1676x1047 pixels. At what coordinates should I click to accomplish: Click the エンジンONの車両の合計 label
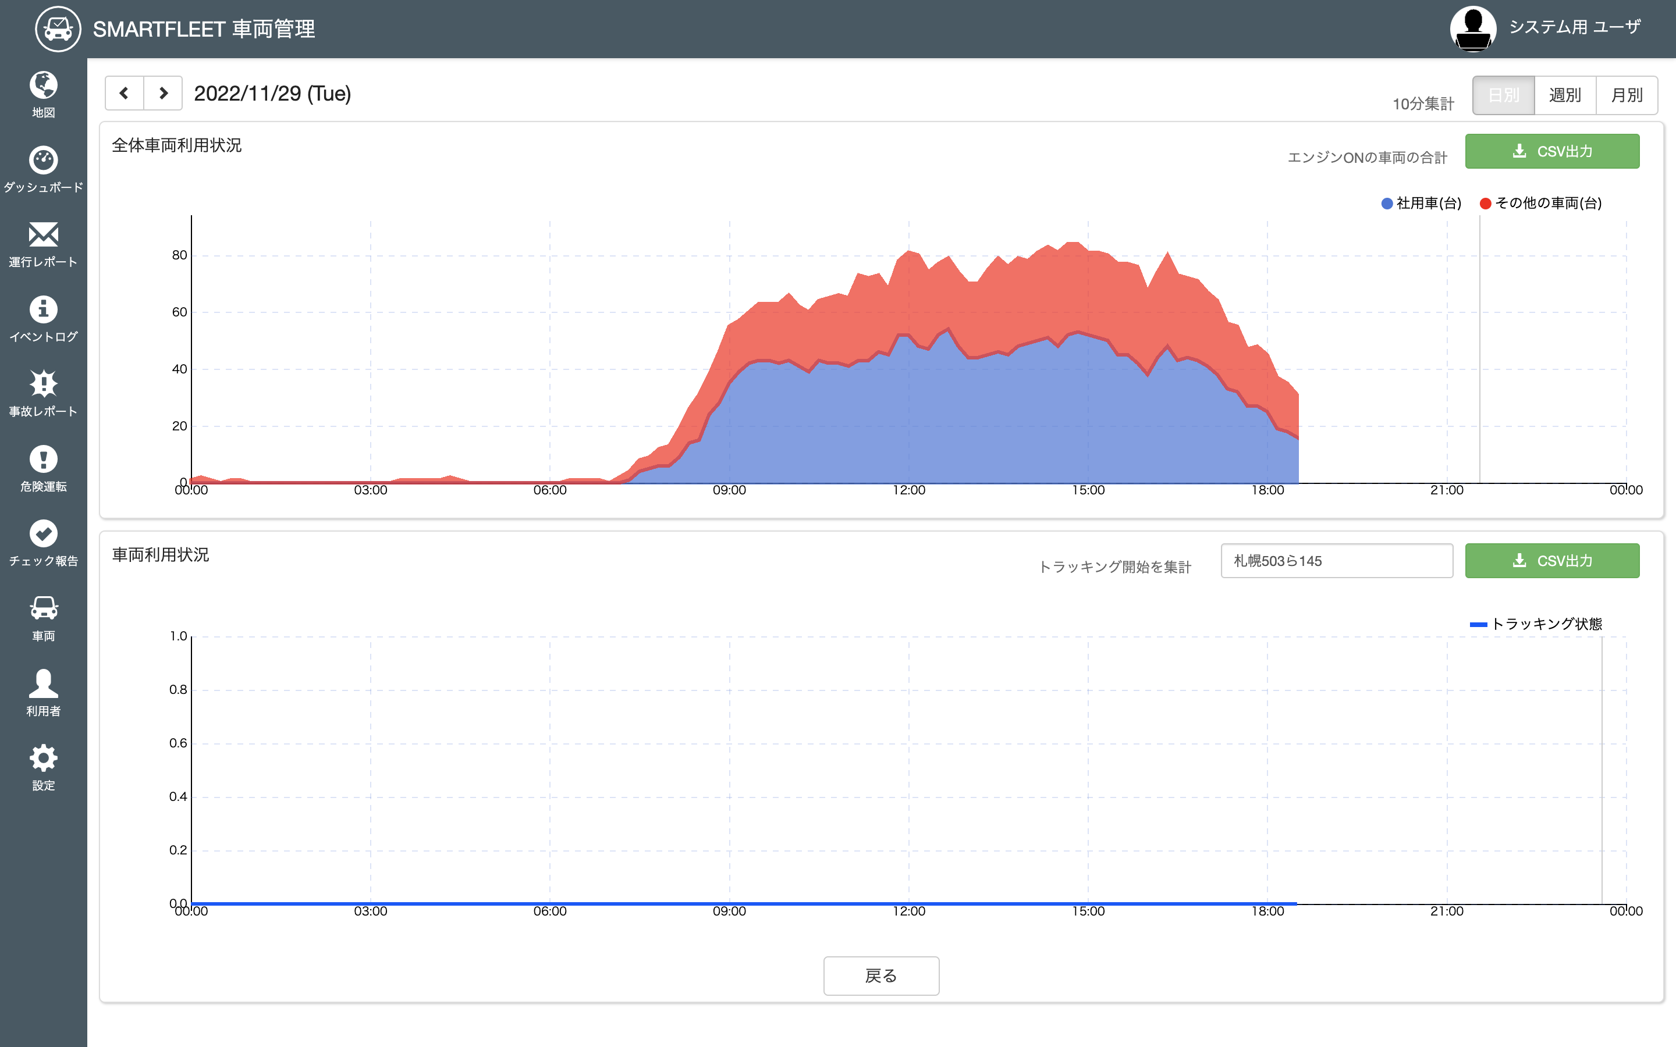[x=1367, y=158]
